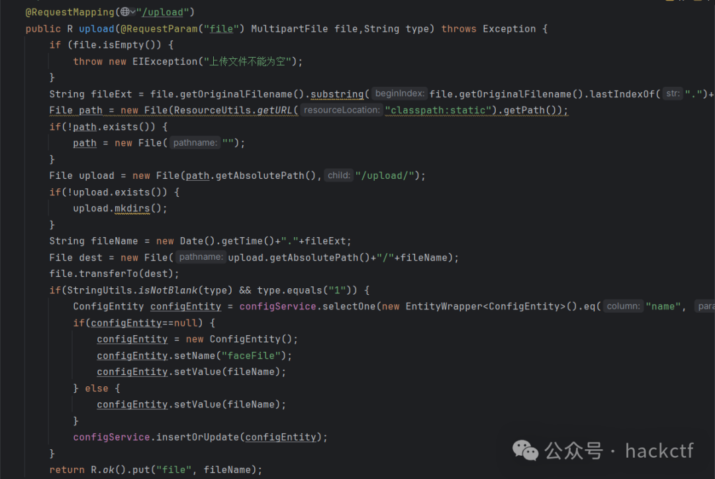Click the column "name" inline hint
This screenshot has height=479, width=715.
tap(623, 306)
